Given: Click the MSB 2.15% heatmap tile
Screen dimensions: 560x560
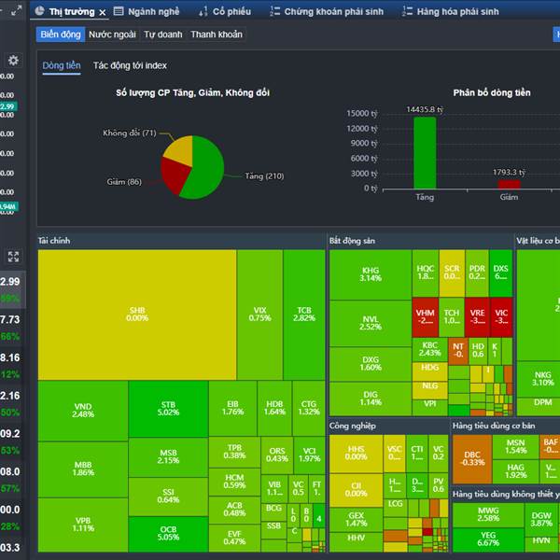Looking at the screenshot, I should coord(168,457).
